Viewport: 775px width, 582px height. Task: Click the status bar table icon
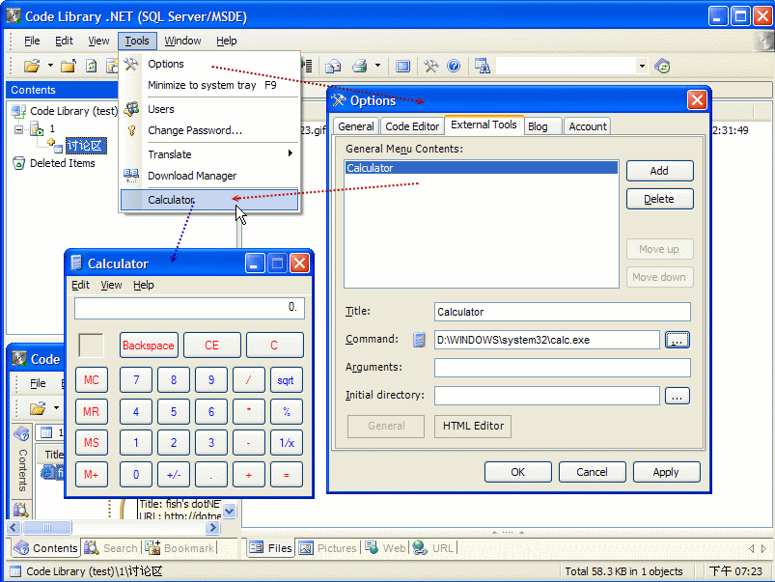(15, 571)
